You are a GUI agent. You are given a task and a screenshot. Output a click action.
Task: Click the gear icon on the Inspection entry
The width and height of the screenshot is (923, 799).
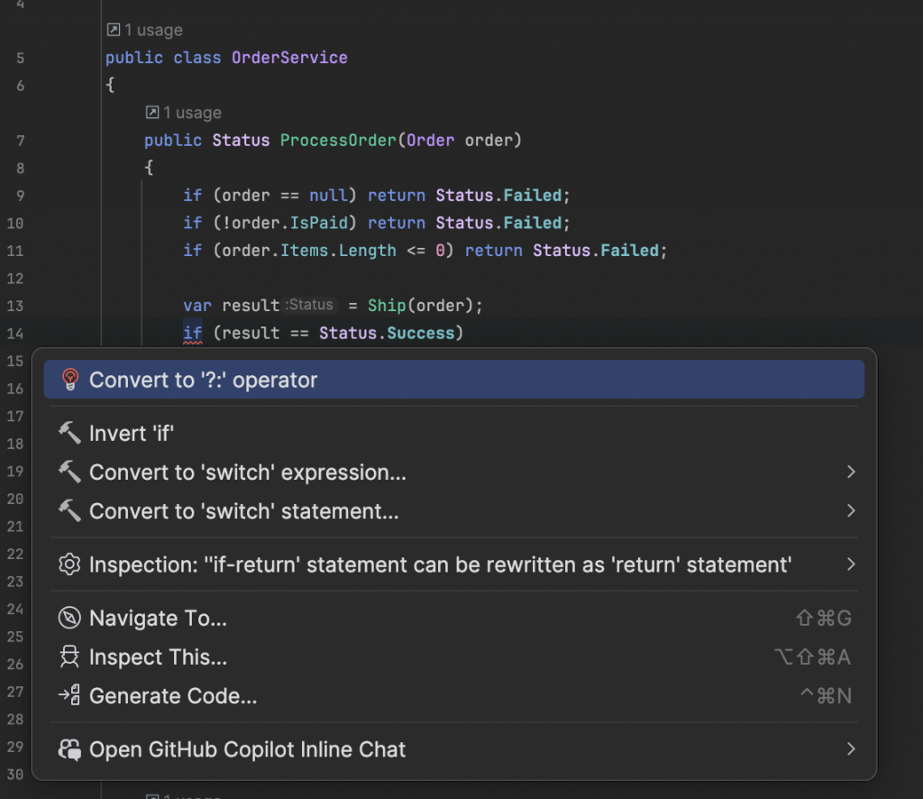pyautogui.click(x=69, y=565)
